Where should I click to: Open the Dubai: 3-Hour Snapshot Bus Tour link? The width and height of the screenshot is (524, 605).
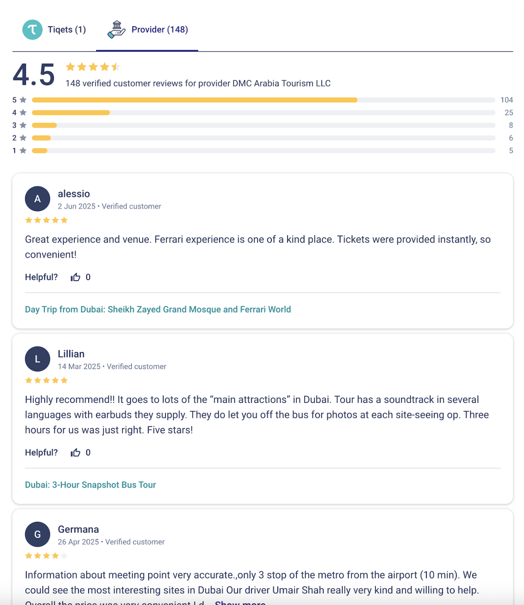(90, 485)
